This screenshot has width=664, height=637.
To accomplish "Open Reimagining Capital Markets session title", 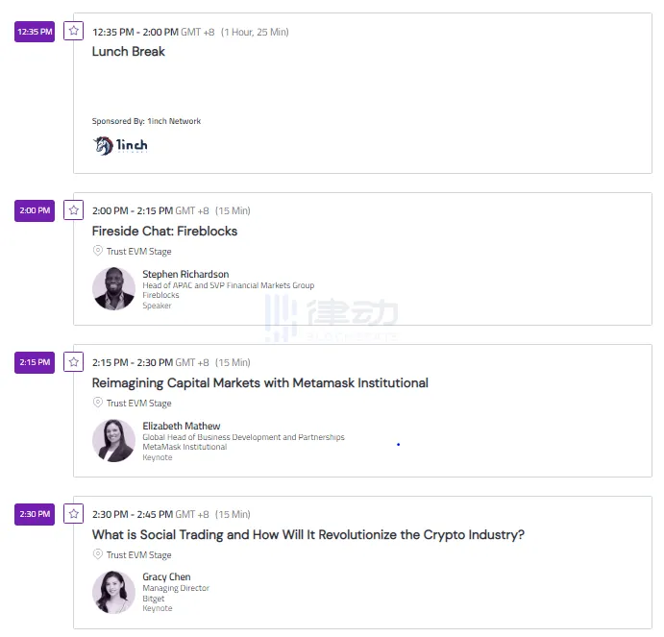I will [260, 383].
